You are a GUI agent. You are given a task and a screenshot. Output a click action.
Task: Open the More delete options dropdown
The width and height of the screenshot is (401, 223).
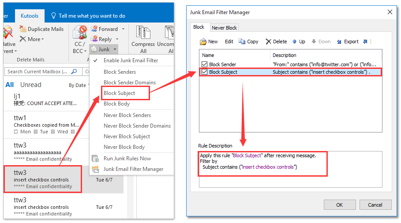tap(32, 39)
